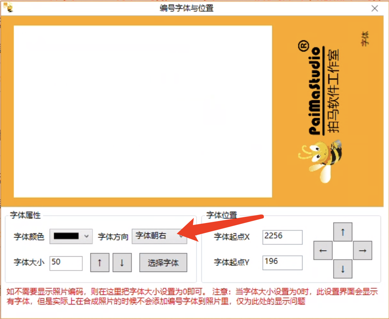Viewport: 389px width, 319px height.
Task: Select the black font color swatch
Action: (66, 236)
